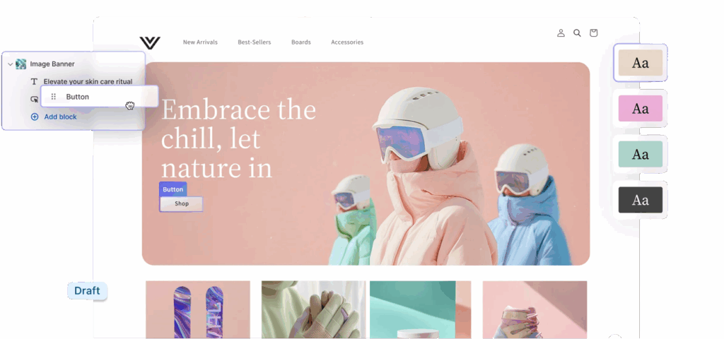
Task: Select the snowboards product thumbnail
Action: click(198, 309)
